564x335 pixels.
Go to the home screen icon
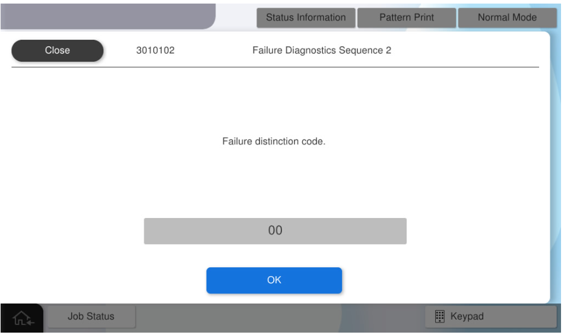[23, 318]
